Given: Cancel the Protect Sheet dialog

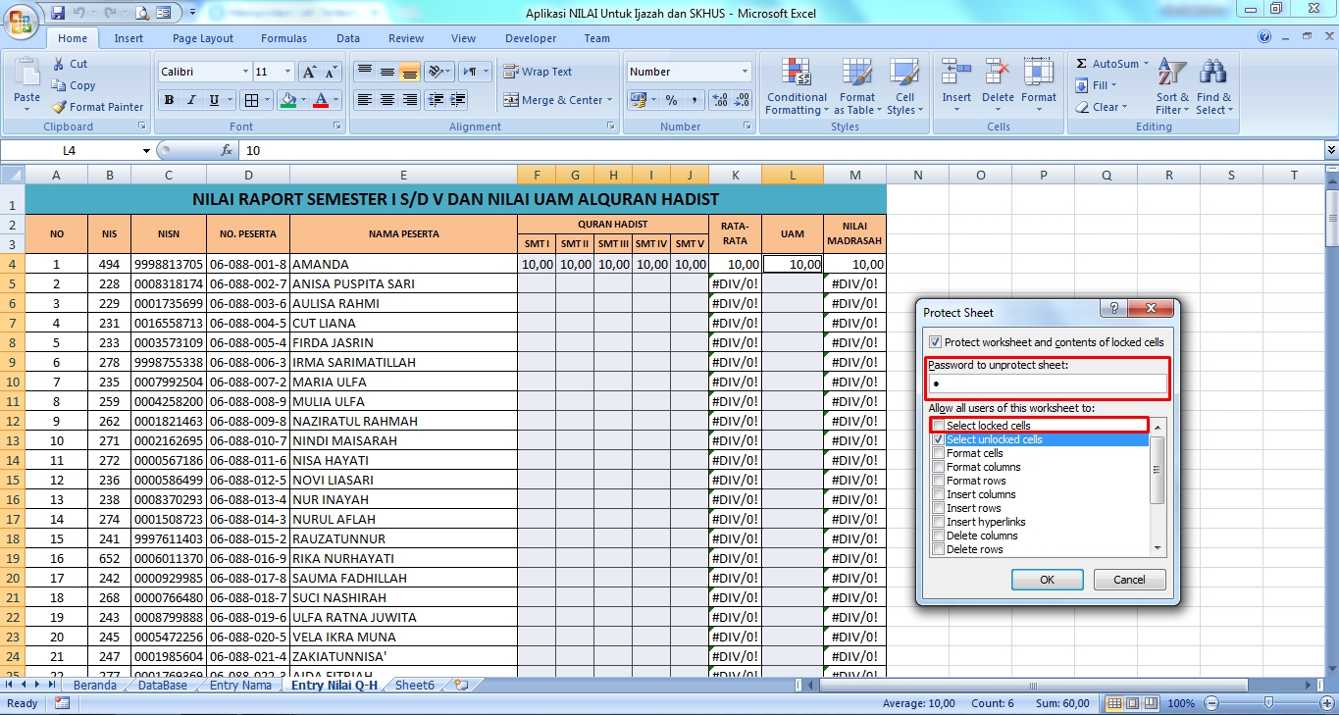Looking at the screenshot, I should pyautogui.click(x=1129, y=580).
